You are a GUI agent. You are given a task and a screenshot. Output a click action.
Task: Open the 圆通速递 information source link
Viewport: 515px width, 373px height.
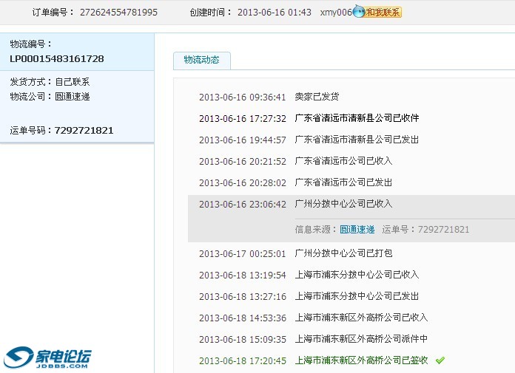tap(357, 230)
